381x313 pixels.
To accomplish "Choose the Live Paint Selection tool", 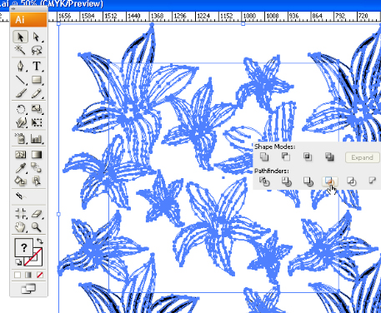I will coord(37,181).
